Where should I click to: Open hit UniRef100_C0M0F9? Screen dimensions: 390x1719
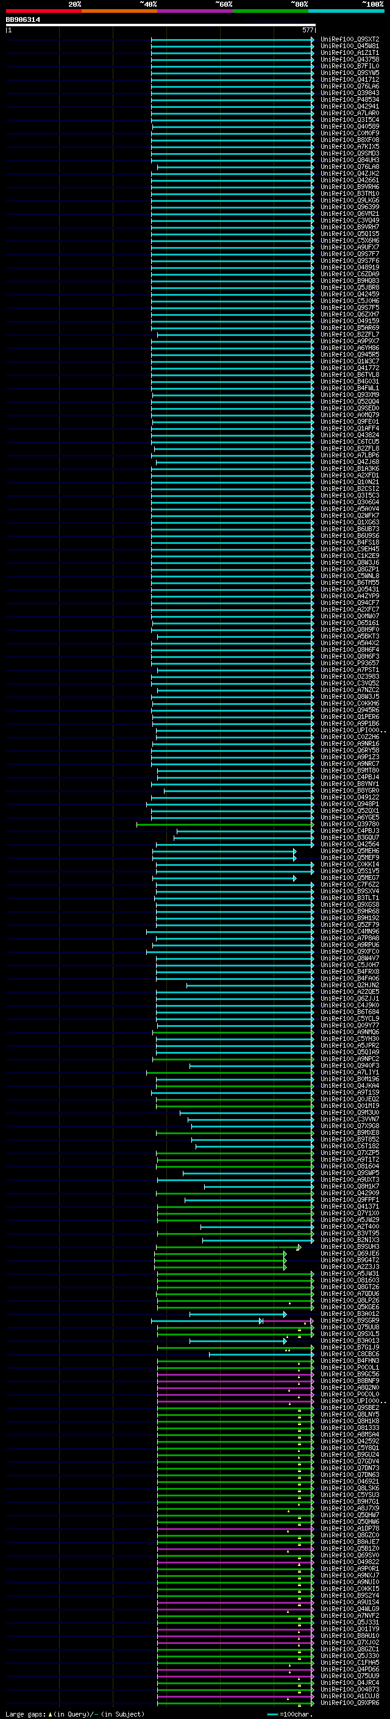coord(350,133)
